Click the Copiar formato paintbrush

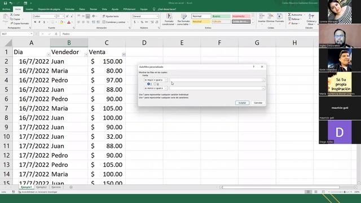12,23
